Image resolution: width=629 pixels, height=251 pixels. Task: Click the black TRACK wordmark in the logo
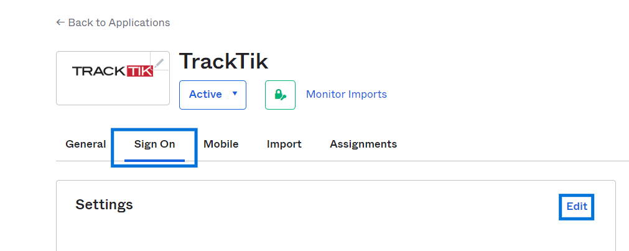(x=99, y=71)
